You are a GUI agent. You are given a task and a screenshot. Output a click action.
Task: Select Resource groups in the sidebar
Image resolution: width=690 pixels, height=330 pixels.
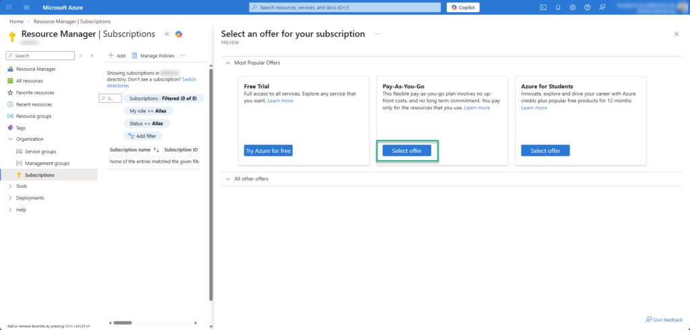tap(34, 116)
